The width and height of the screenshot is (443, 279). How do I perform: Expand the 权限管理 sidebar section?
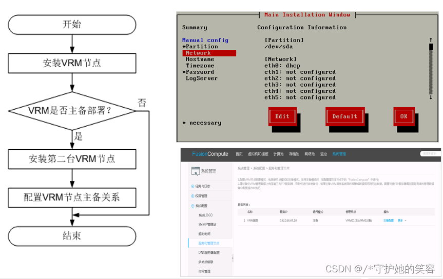coord(199,196)
